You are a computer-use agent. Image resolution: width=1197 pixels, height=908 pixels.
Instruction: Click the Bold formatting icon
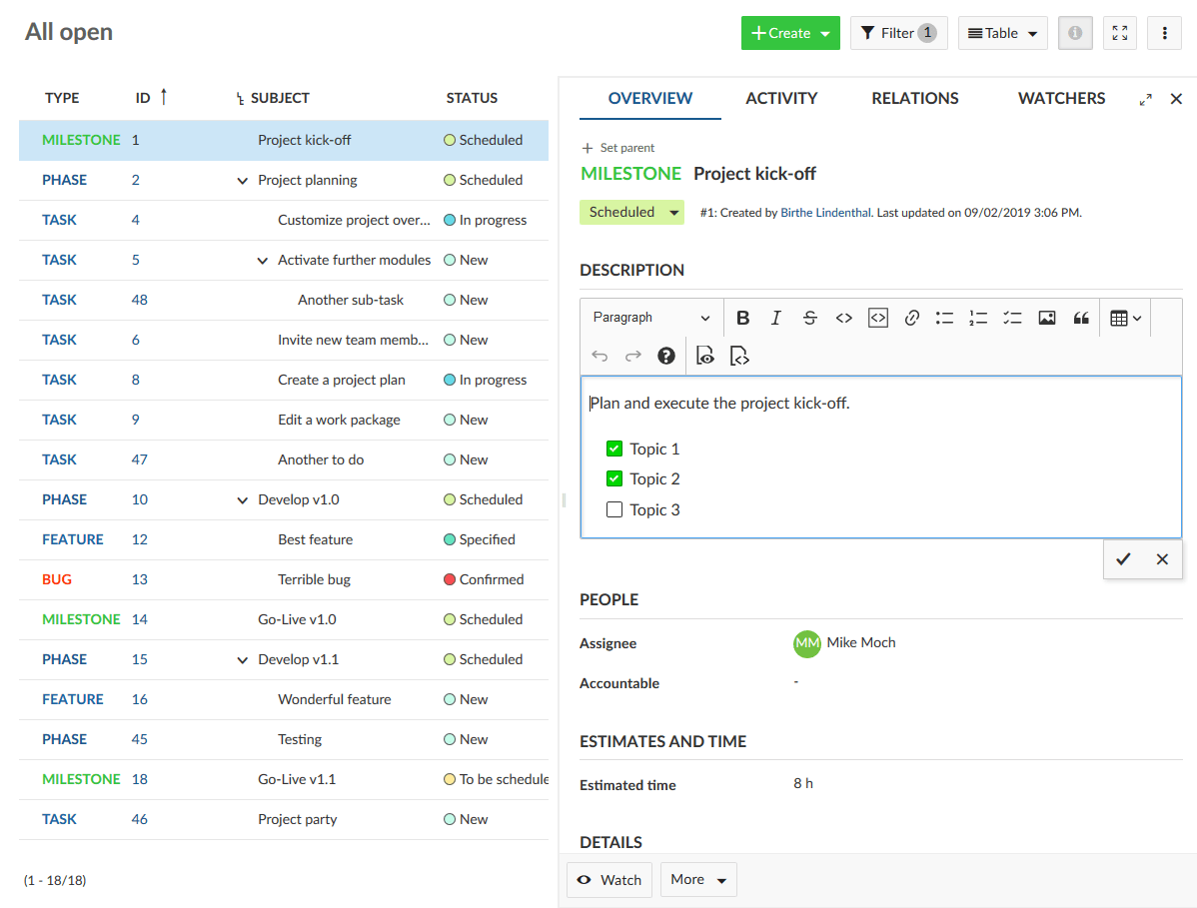click(x=742, y=318)
